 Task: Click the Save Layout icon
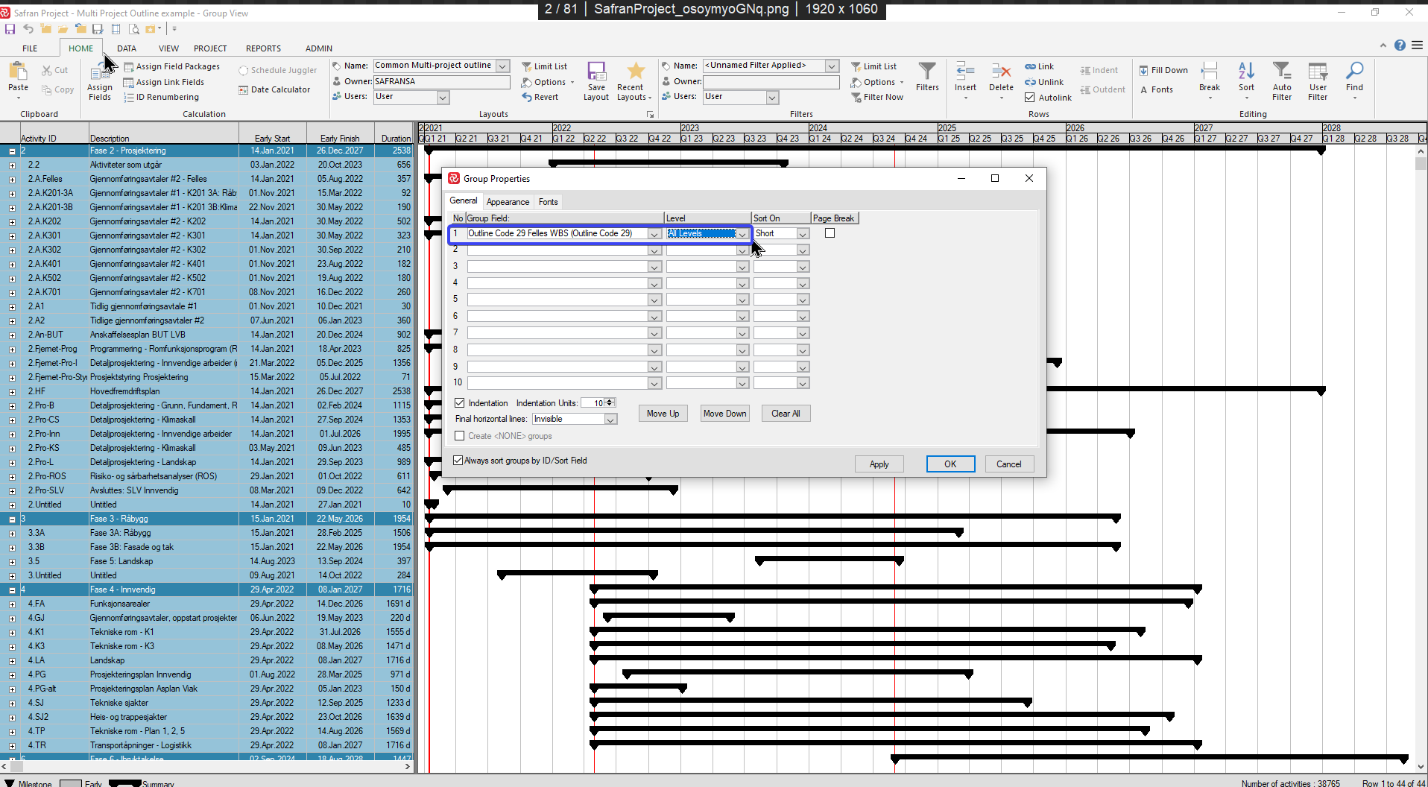point(596,73)
